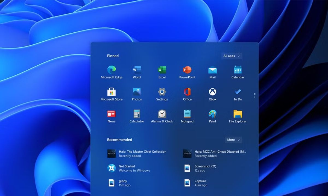Open the Screenshot (21) file
Image resolution: width=328 pixels, height=196 pixels.
200,168
